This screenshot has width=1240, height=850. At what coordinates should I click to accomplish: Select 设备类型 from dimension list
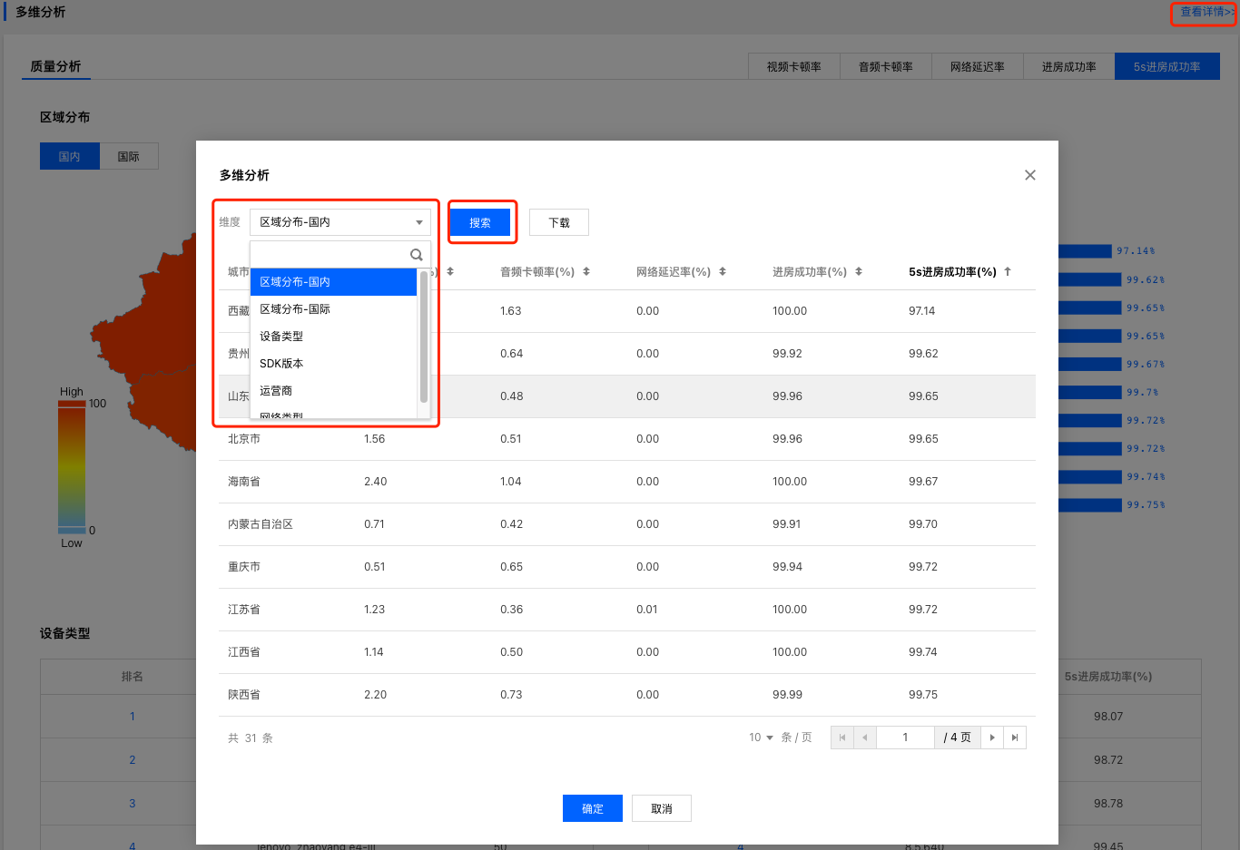pyautogui.click(x=281, y=337)
